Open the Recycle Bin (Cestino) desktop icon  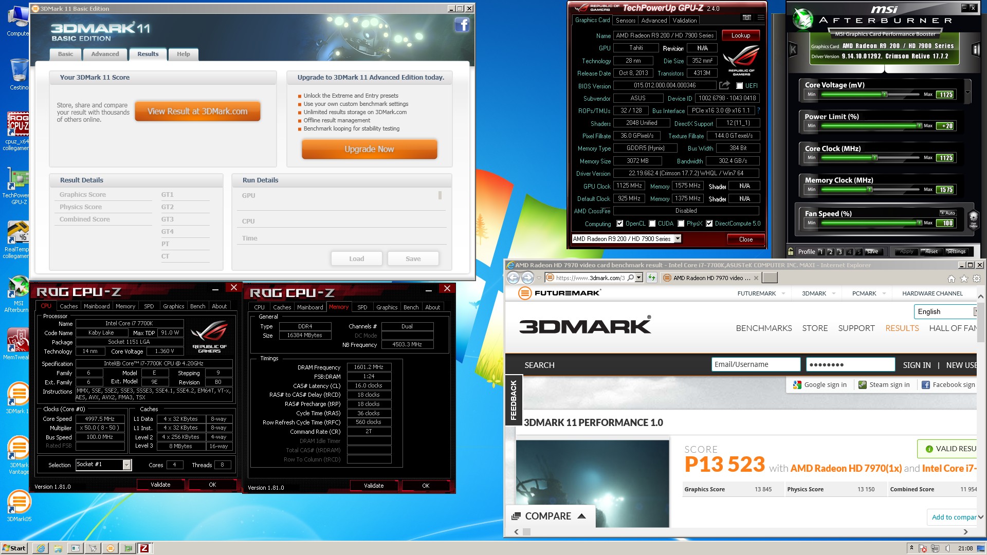click(x=19, y=73)
